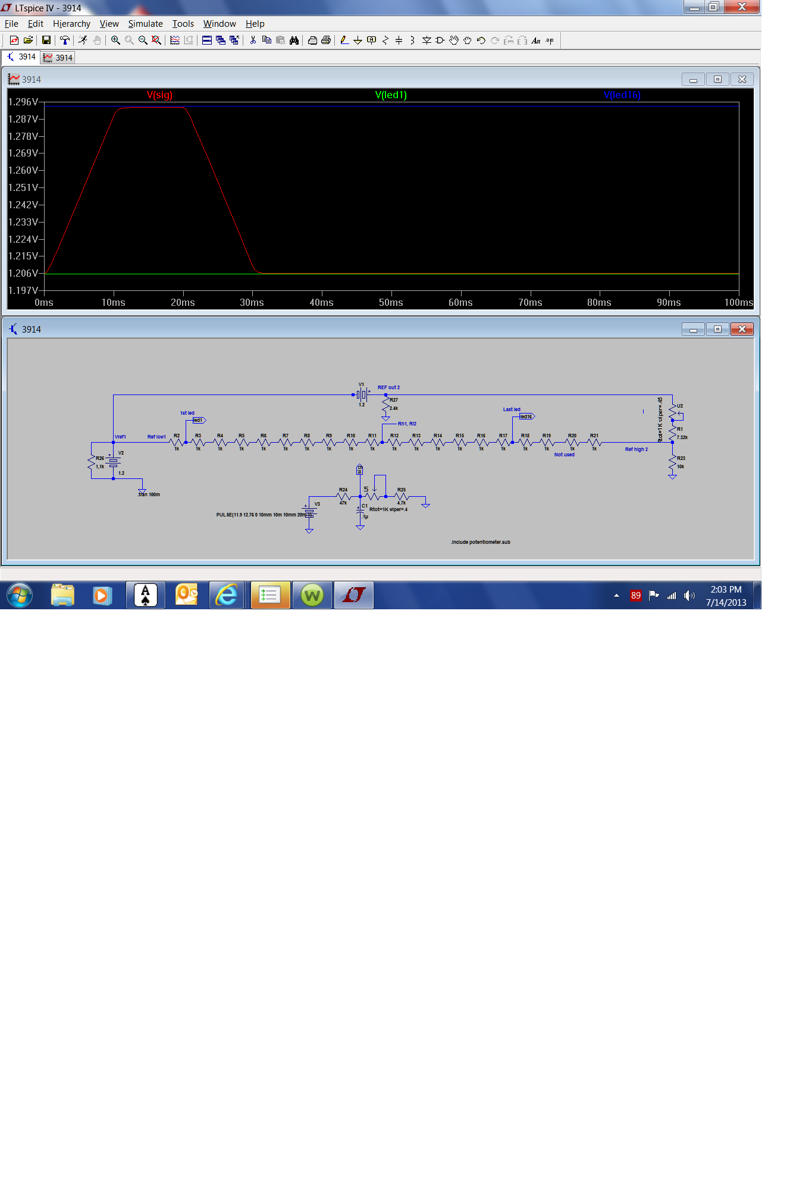Click the V(sig) trace label
Screen dimensions: 790x1190
[x=159, y=95]
